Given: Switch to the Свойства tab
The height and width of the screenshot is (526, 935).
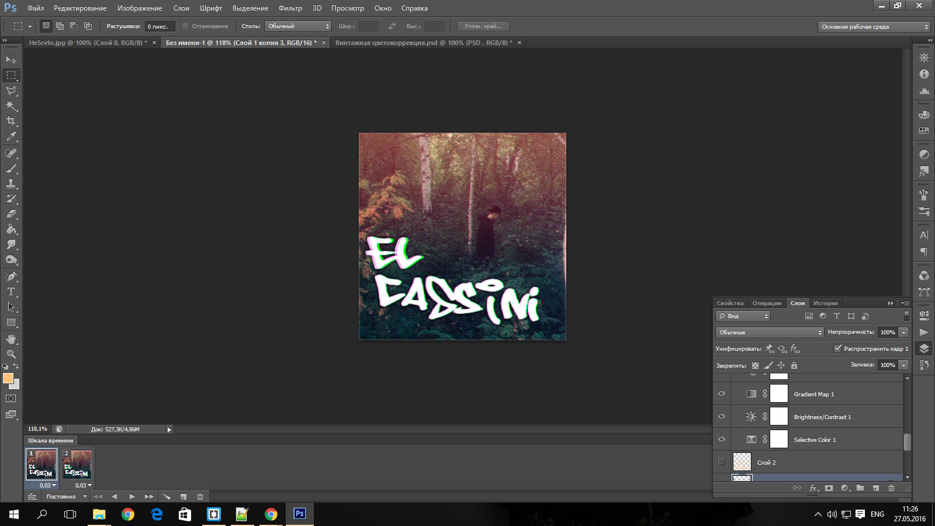Looking at the screenshot, I should pyautogui.click(x=730, y=303).
